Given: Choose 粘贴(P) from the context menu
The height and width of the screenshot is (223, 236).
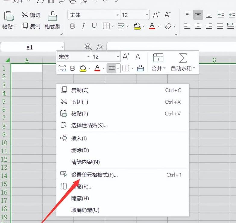Looking at the screenshot, I should [x=123, y=113].
